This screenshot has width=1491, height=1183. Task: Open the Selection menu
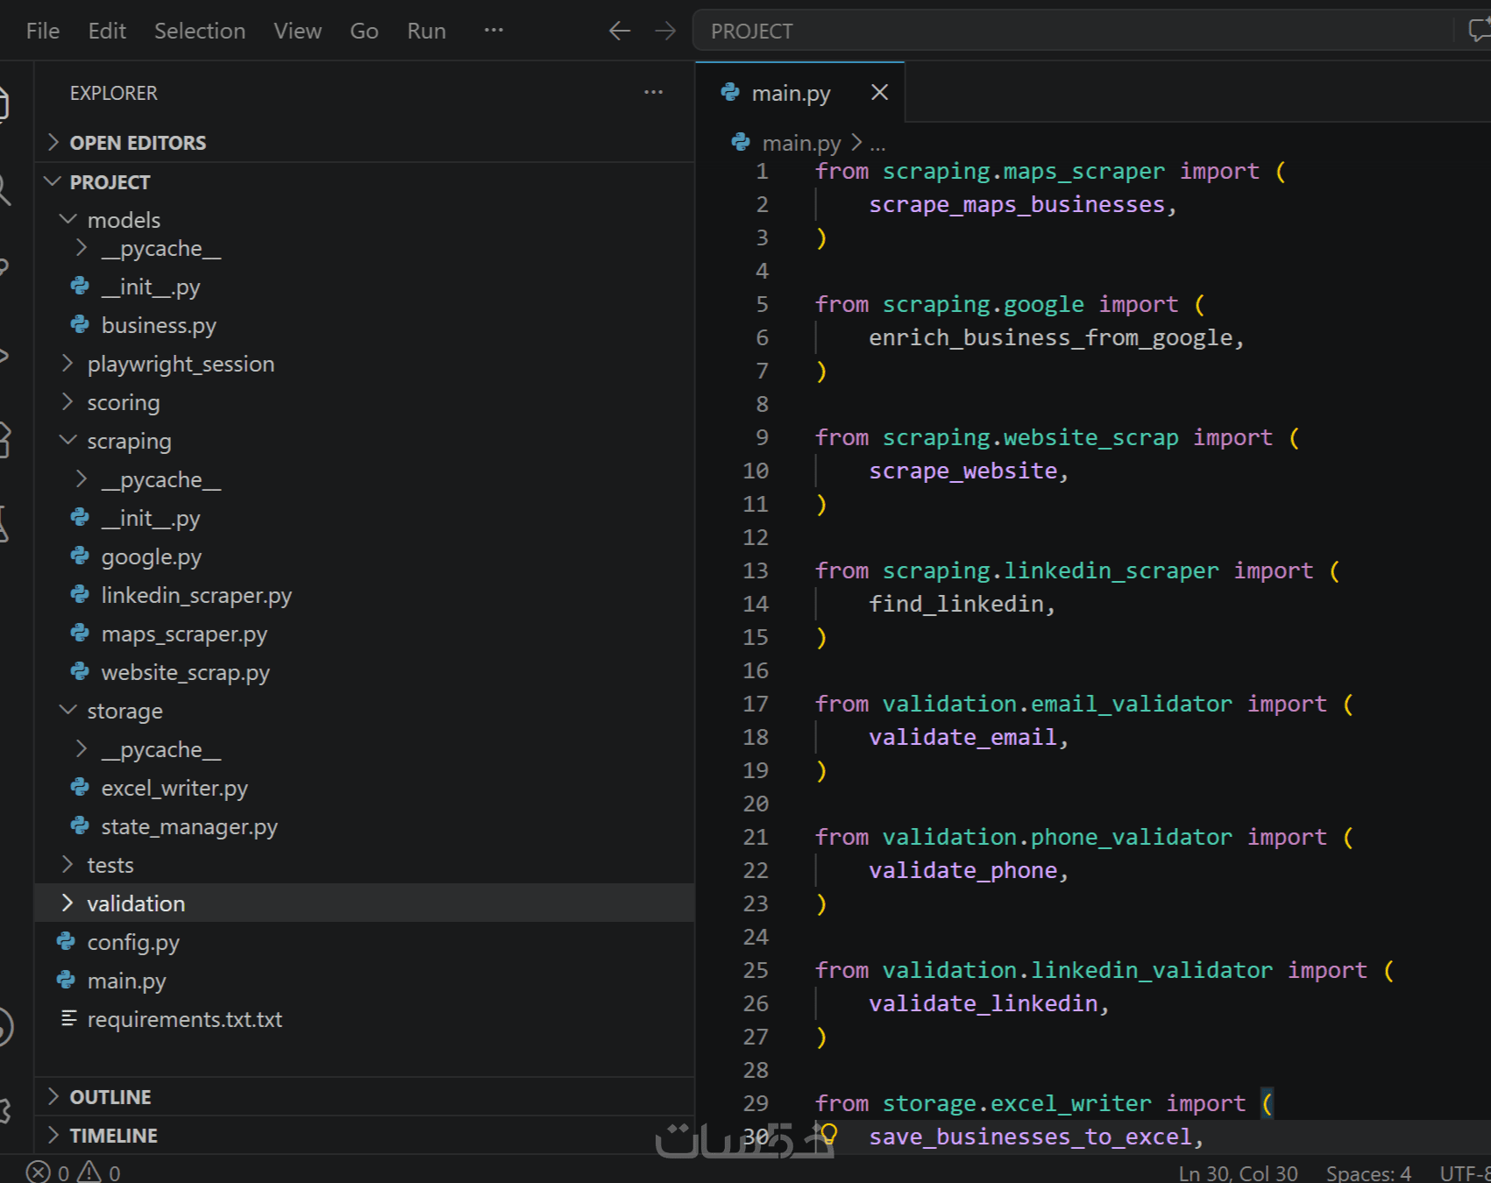(x=200, y=31)
